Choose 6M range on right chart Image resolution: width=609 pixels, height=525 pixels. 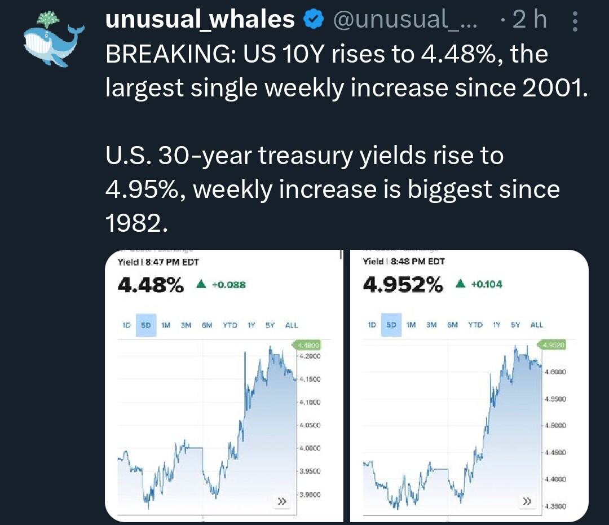[452, 325]
